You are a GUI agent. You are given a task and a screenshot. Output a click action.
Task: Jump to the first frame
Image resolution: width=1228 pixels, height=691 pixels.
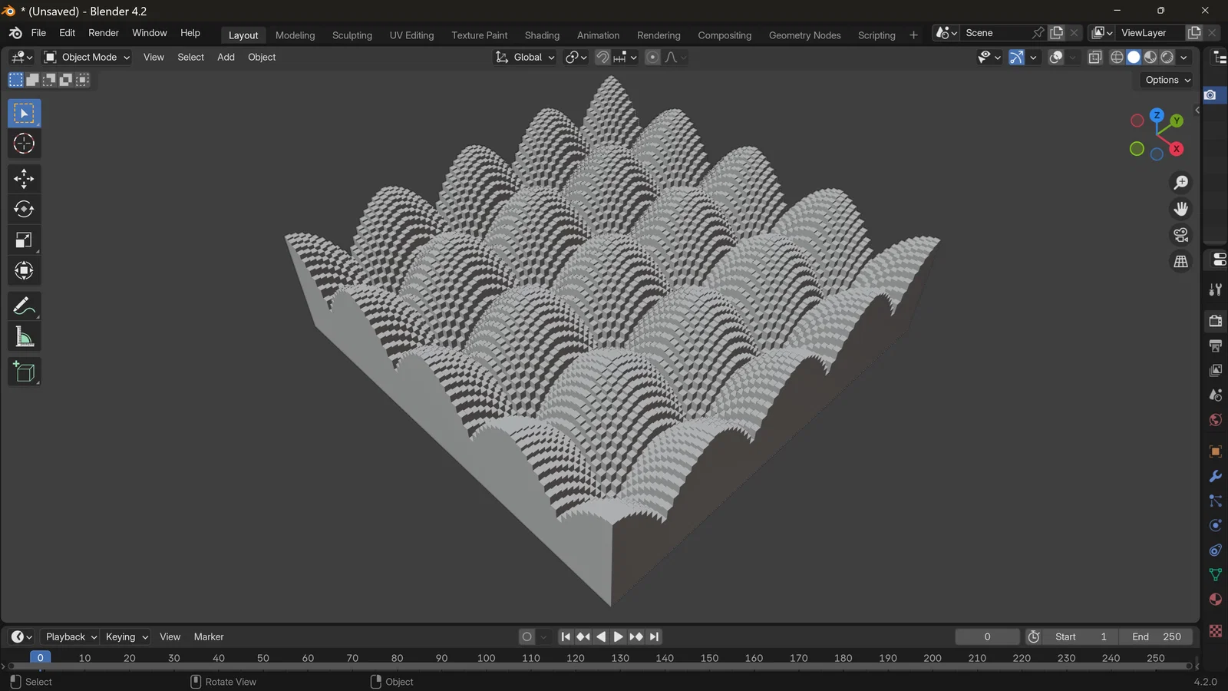click(x=566, y=636)
